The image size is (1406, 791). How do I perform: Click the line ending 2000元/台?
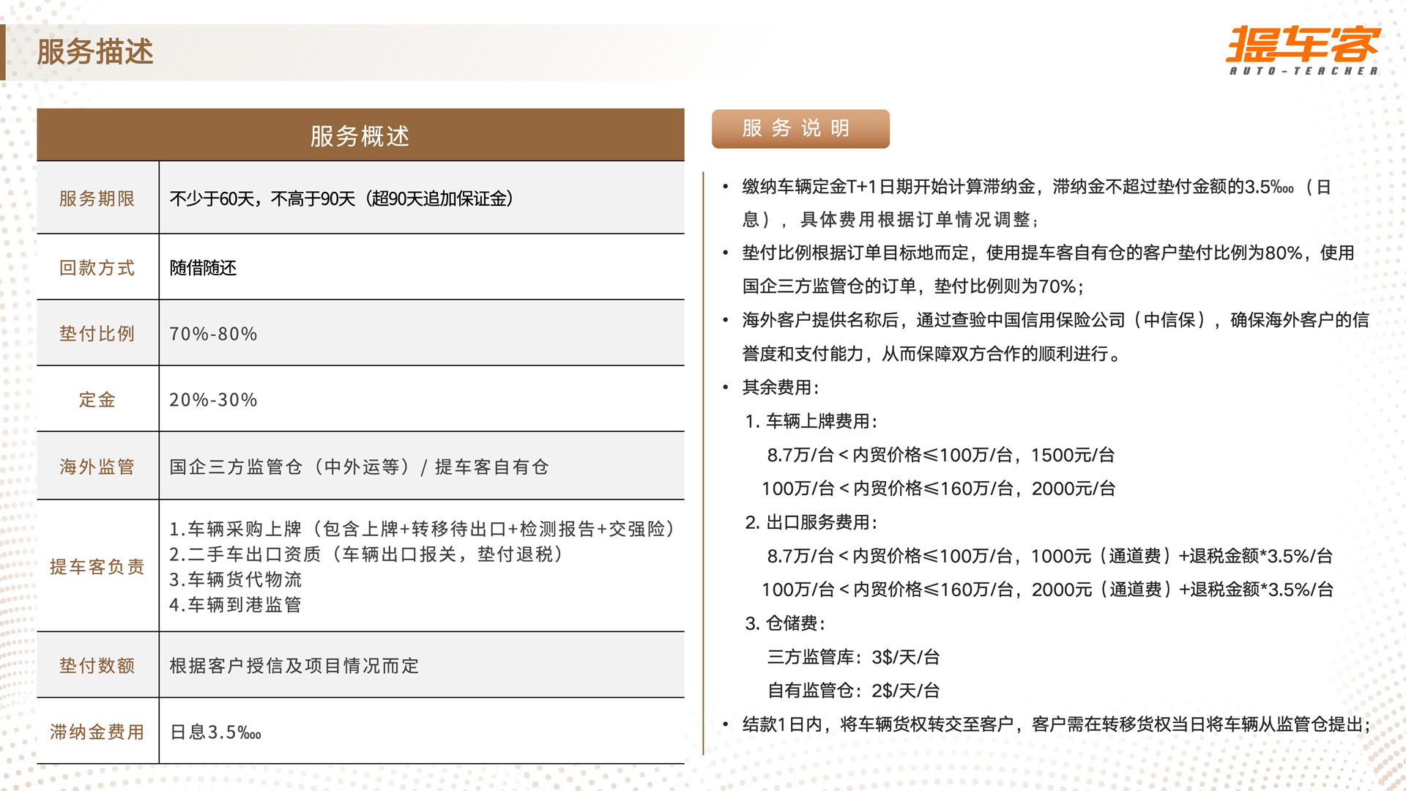click(x=939, y=489)
